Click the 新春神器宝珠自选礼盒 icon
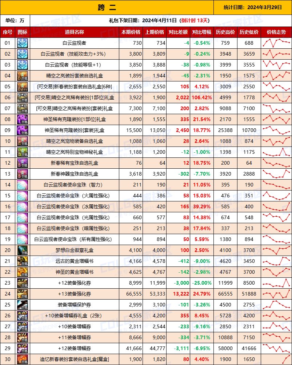 pos(22,174)
